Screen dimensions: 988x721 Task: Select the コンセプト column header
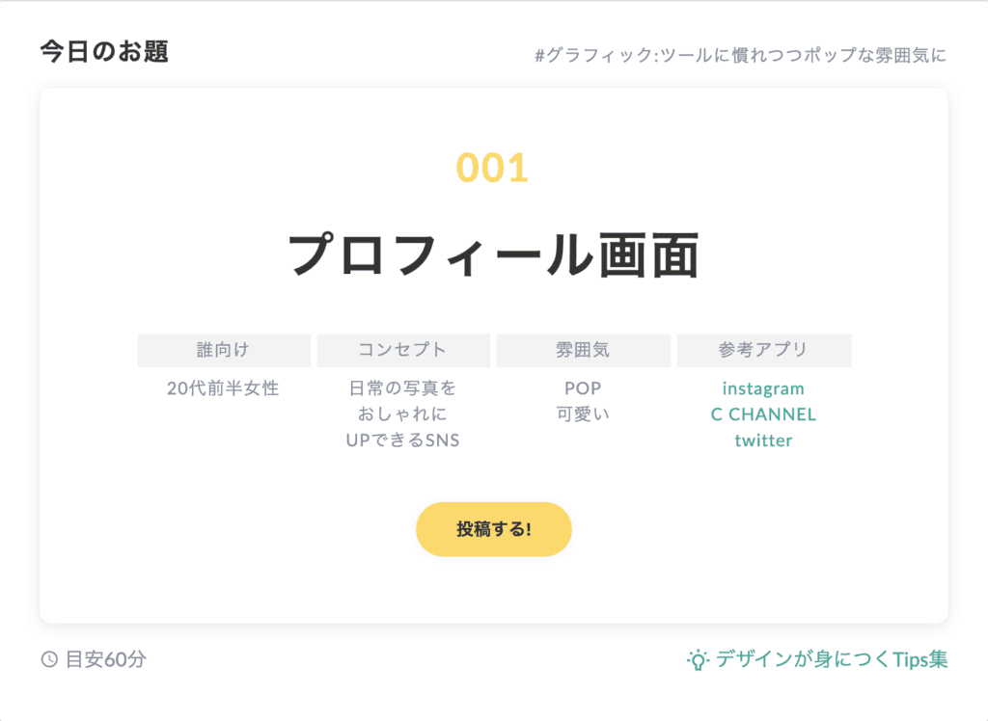click(402, 350)
